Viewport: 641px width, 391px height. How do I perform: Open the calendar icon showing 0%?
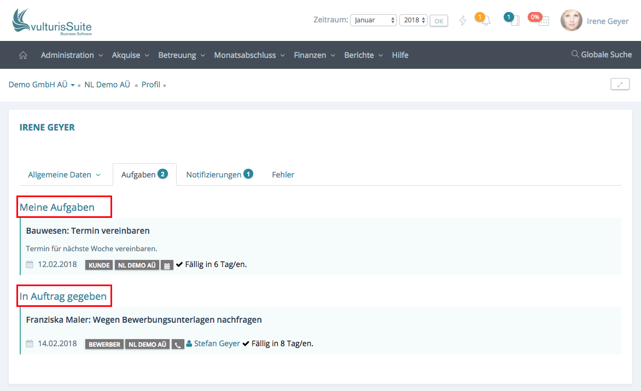(x=543, y=21)
